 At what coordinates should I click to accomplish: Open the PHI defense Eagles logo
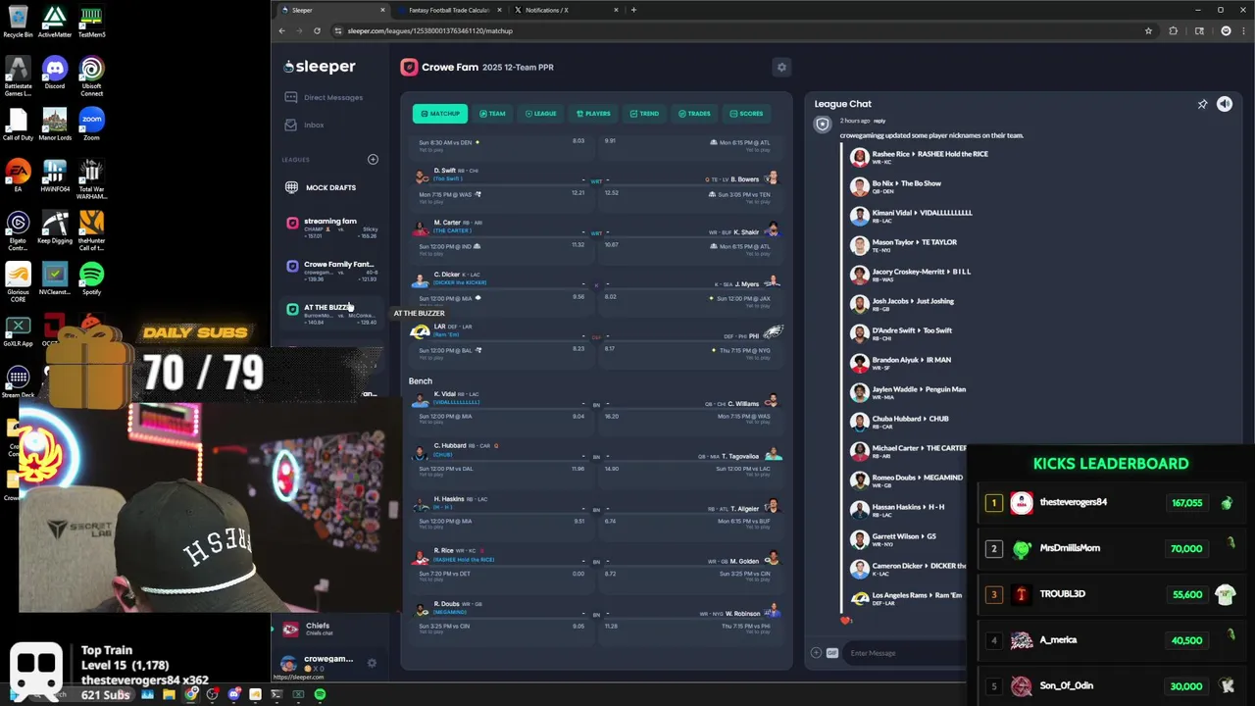click(x=772, y=333)
